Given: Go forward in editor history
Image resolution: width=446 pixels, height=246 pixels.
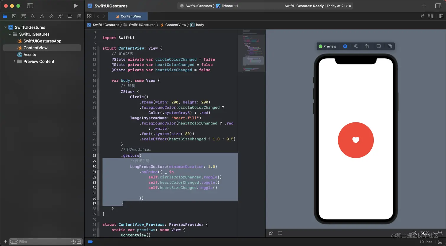Looking at the screenshot, I should point(104,16).
